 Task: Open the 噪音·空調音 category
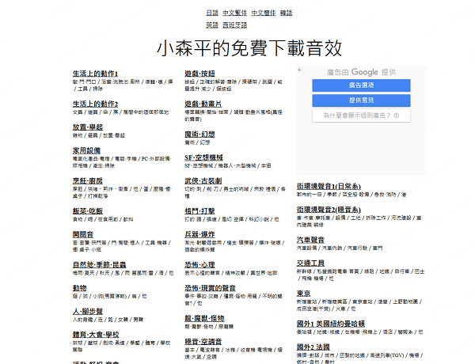click(x=203, y=342)
